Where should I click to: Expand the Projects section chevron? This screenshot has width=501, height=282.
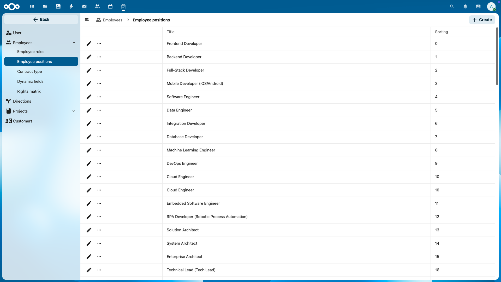tap(74, 111)
